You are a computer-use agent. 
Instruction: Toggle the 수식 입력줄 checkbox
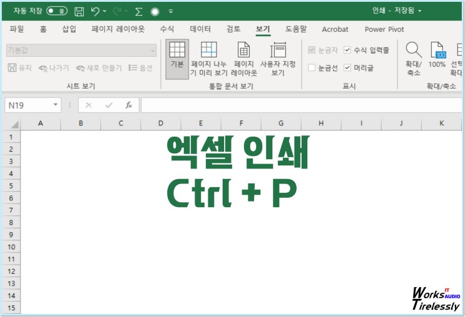coord(347,50)
